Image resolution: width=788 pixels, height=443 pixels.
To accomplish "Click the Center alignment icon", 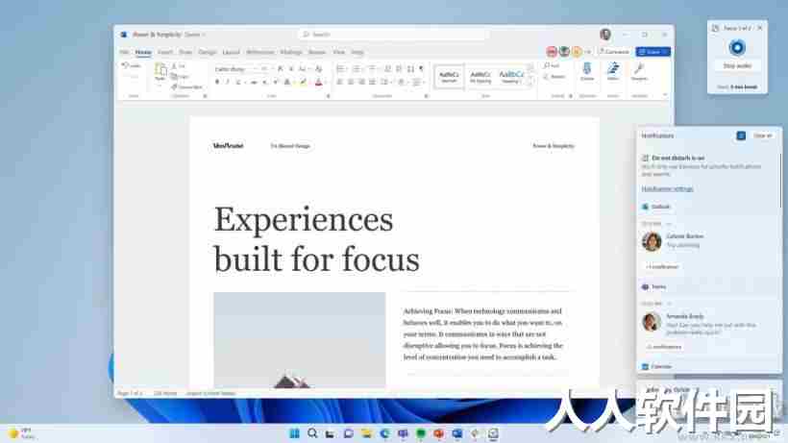I will (351, 82).
